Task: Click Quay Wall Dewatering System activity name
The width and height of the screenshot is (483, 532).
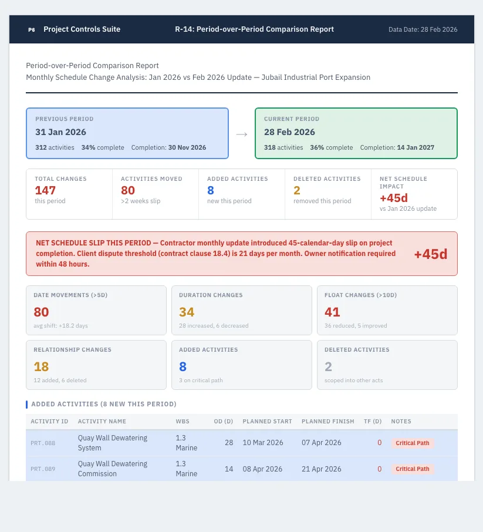Action: click(x=113, y=443)
